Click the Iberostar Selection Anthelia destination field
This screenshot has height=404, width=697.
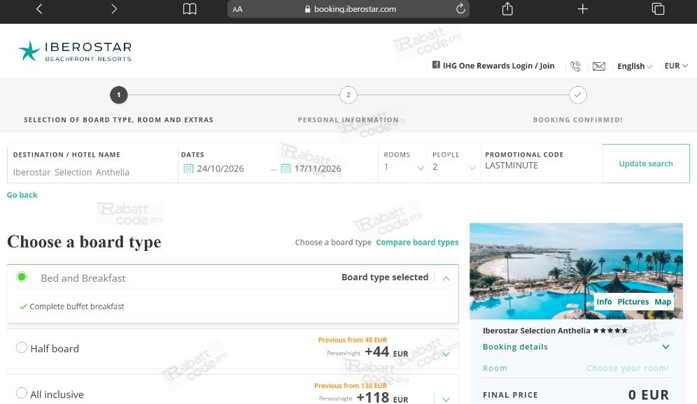(x=92, y=164)
